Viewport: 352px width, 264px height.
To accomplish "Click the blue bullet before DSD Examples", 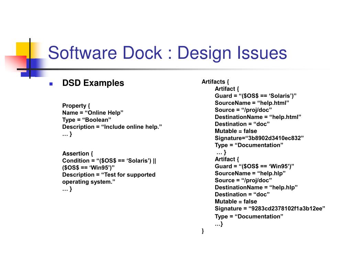I will 51,84.
